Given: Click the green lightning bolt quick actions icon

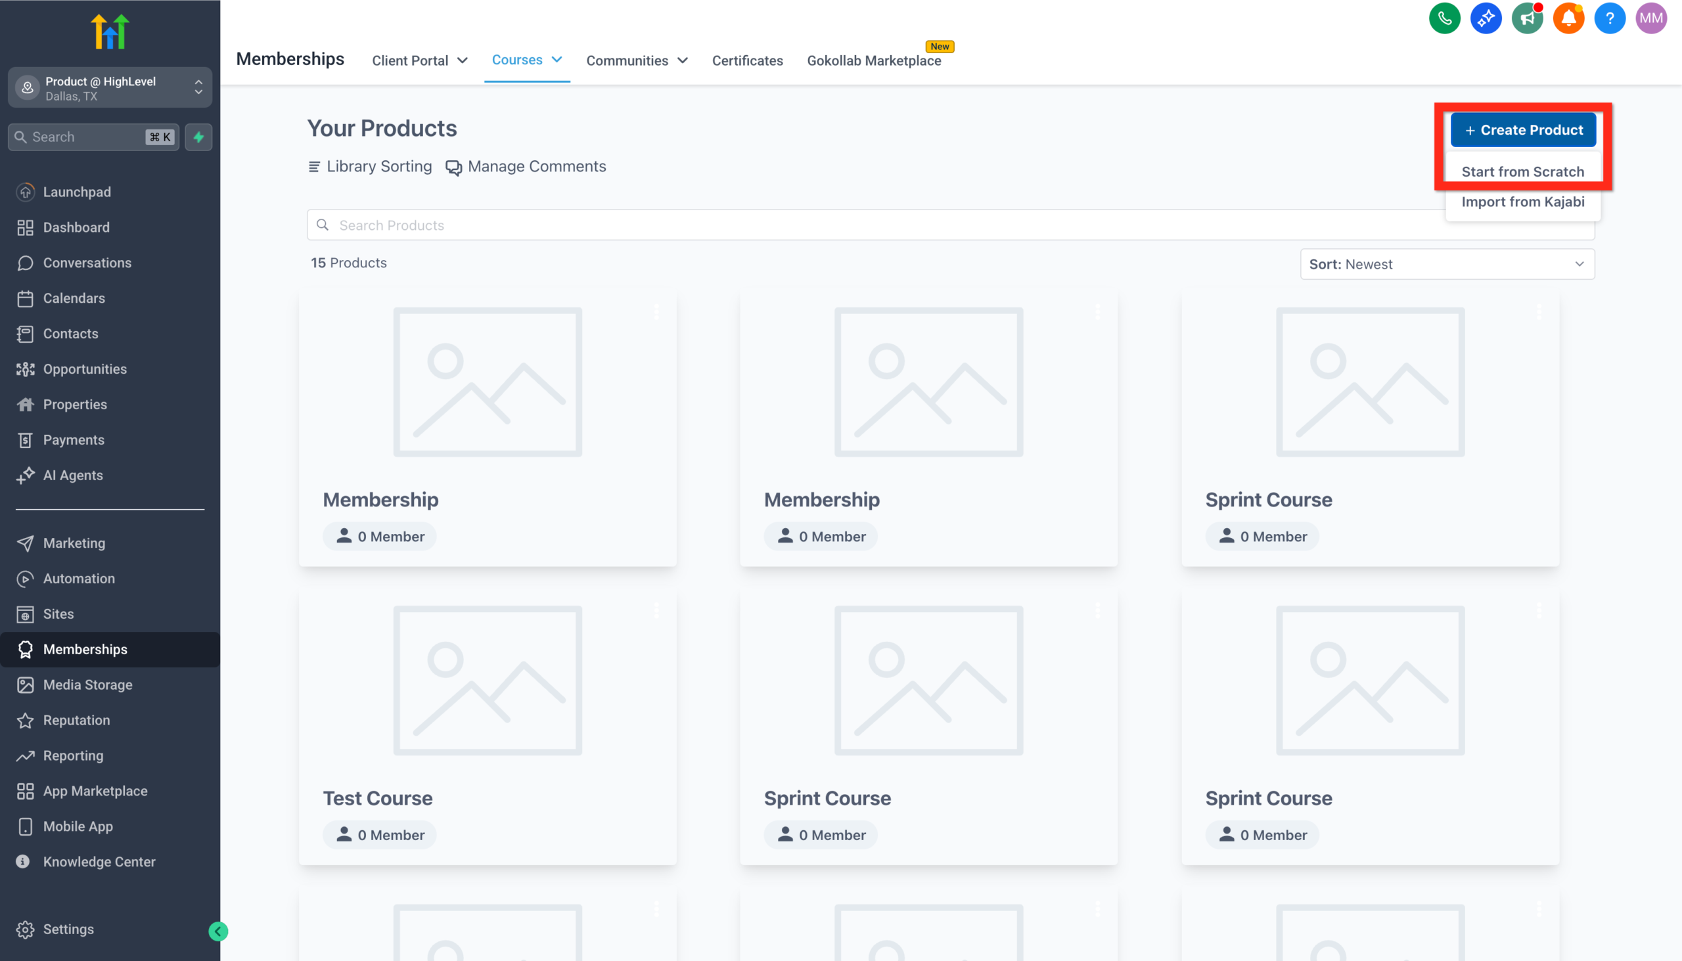Looking at the screenshot, I should pyautogui.click(x=198, y=137).
